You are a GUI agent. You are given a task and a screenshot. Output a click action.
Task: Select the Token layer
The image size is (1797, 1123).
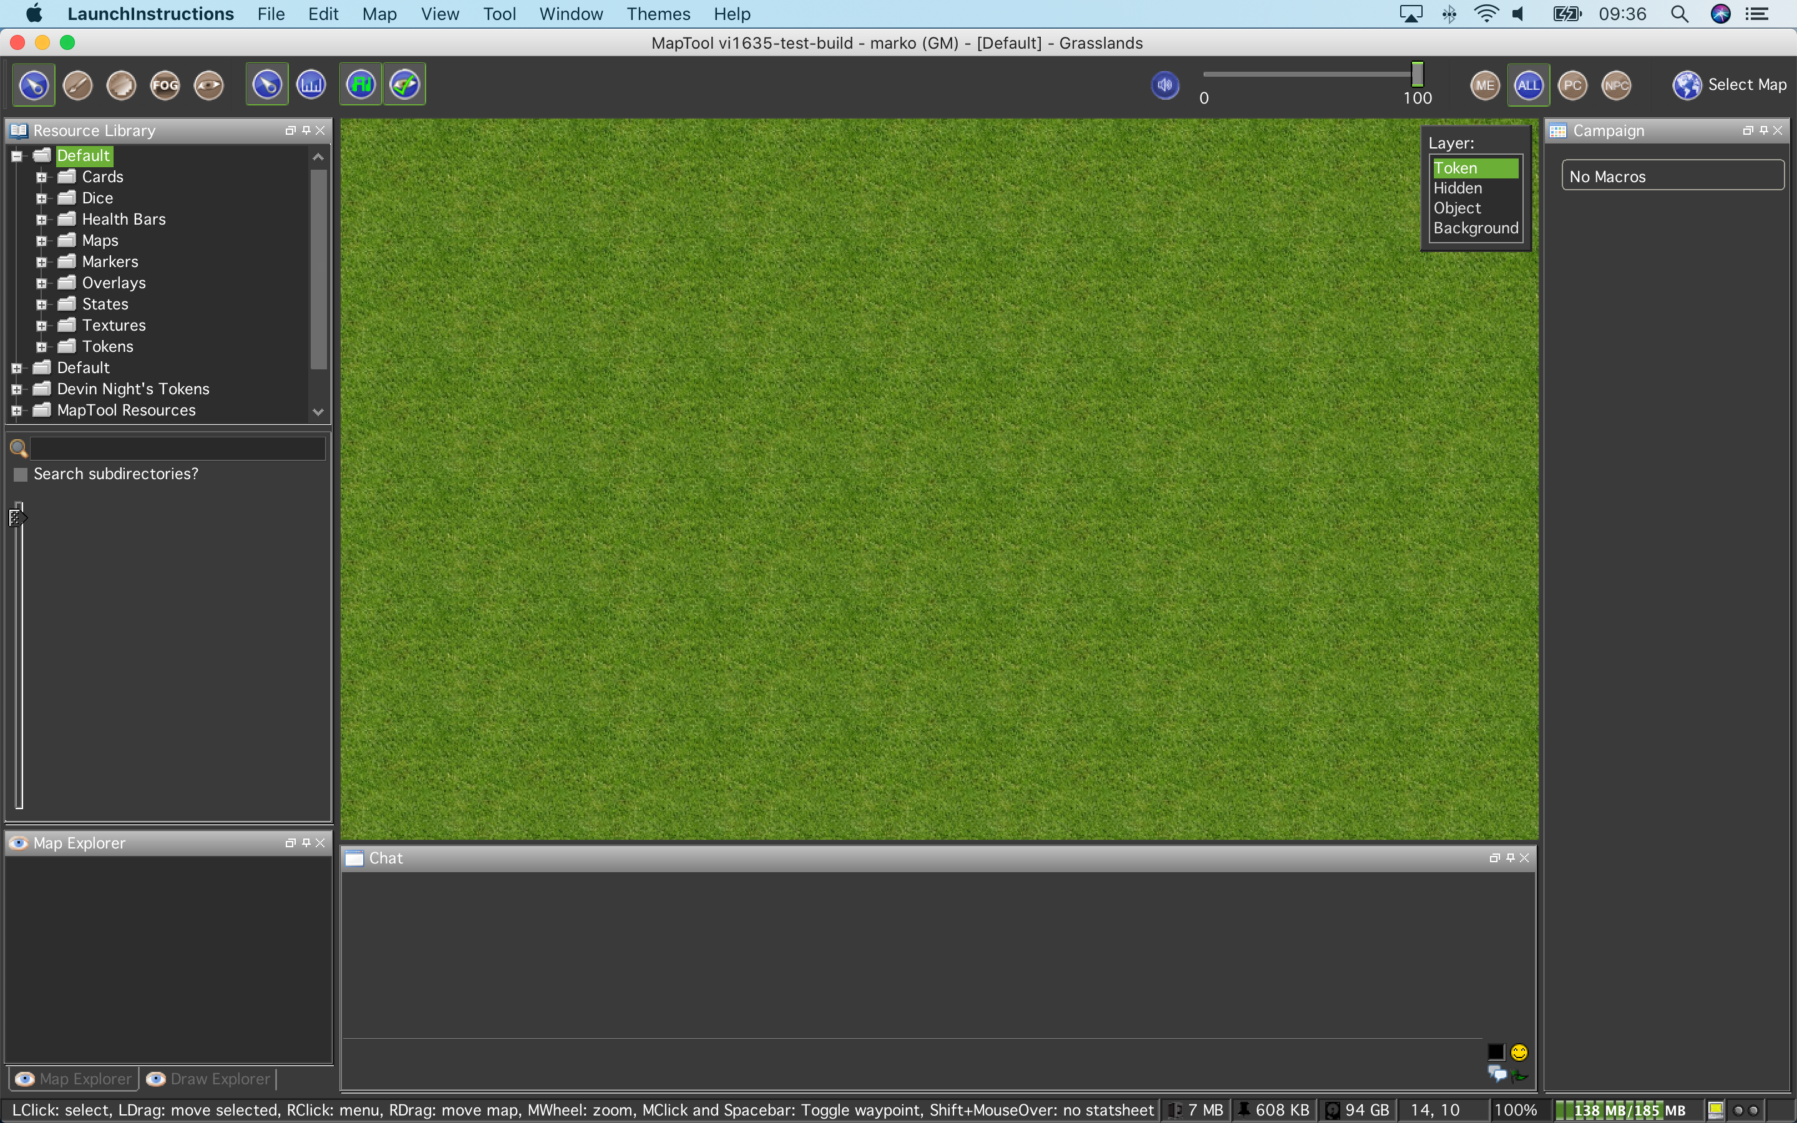tap(1475, 168)
